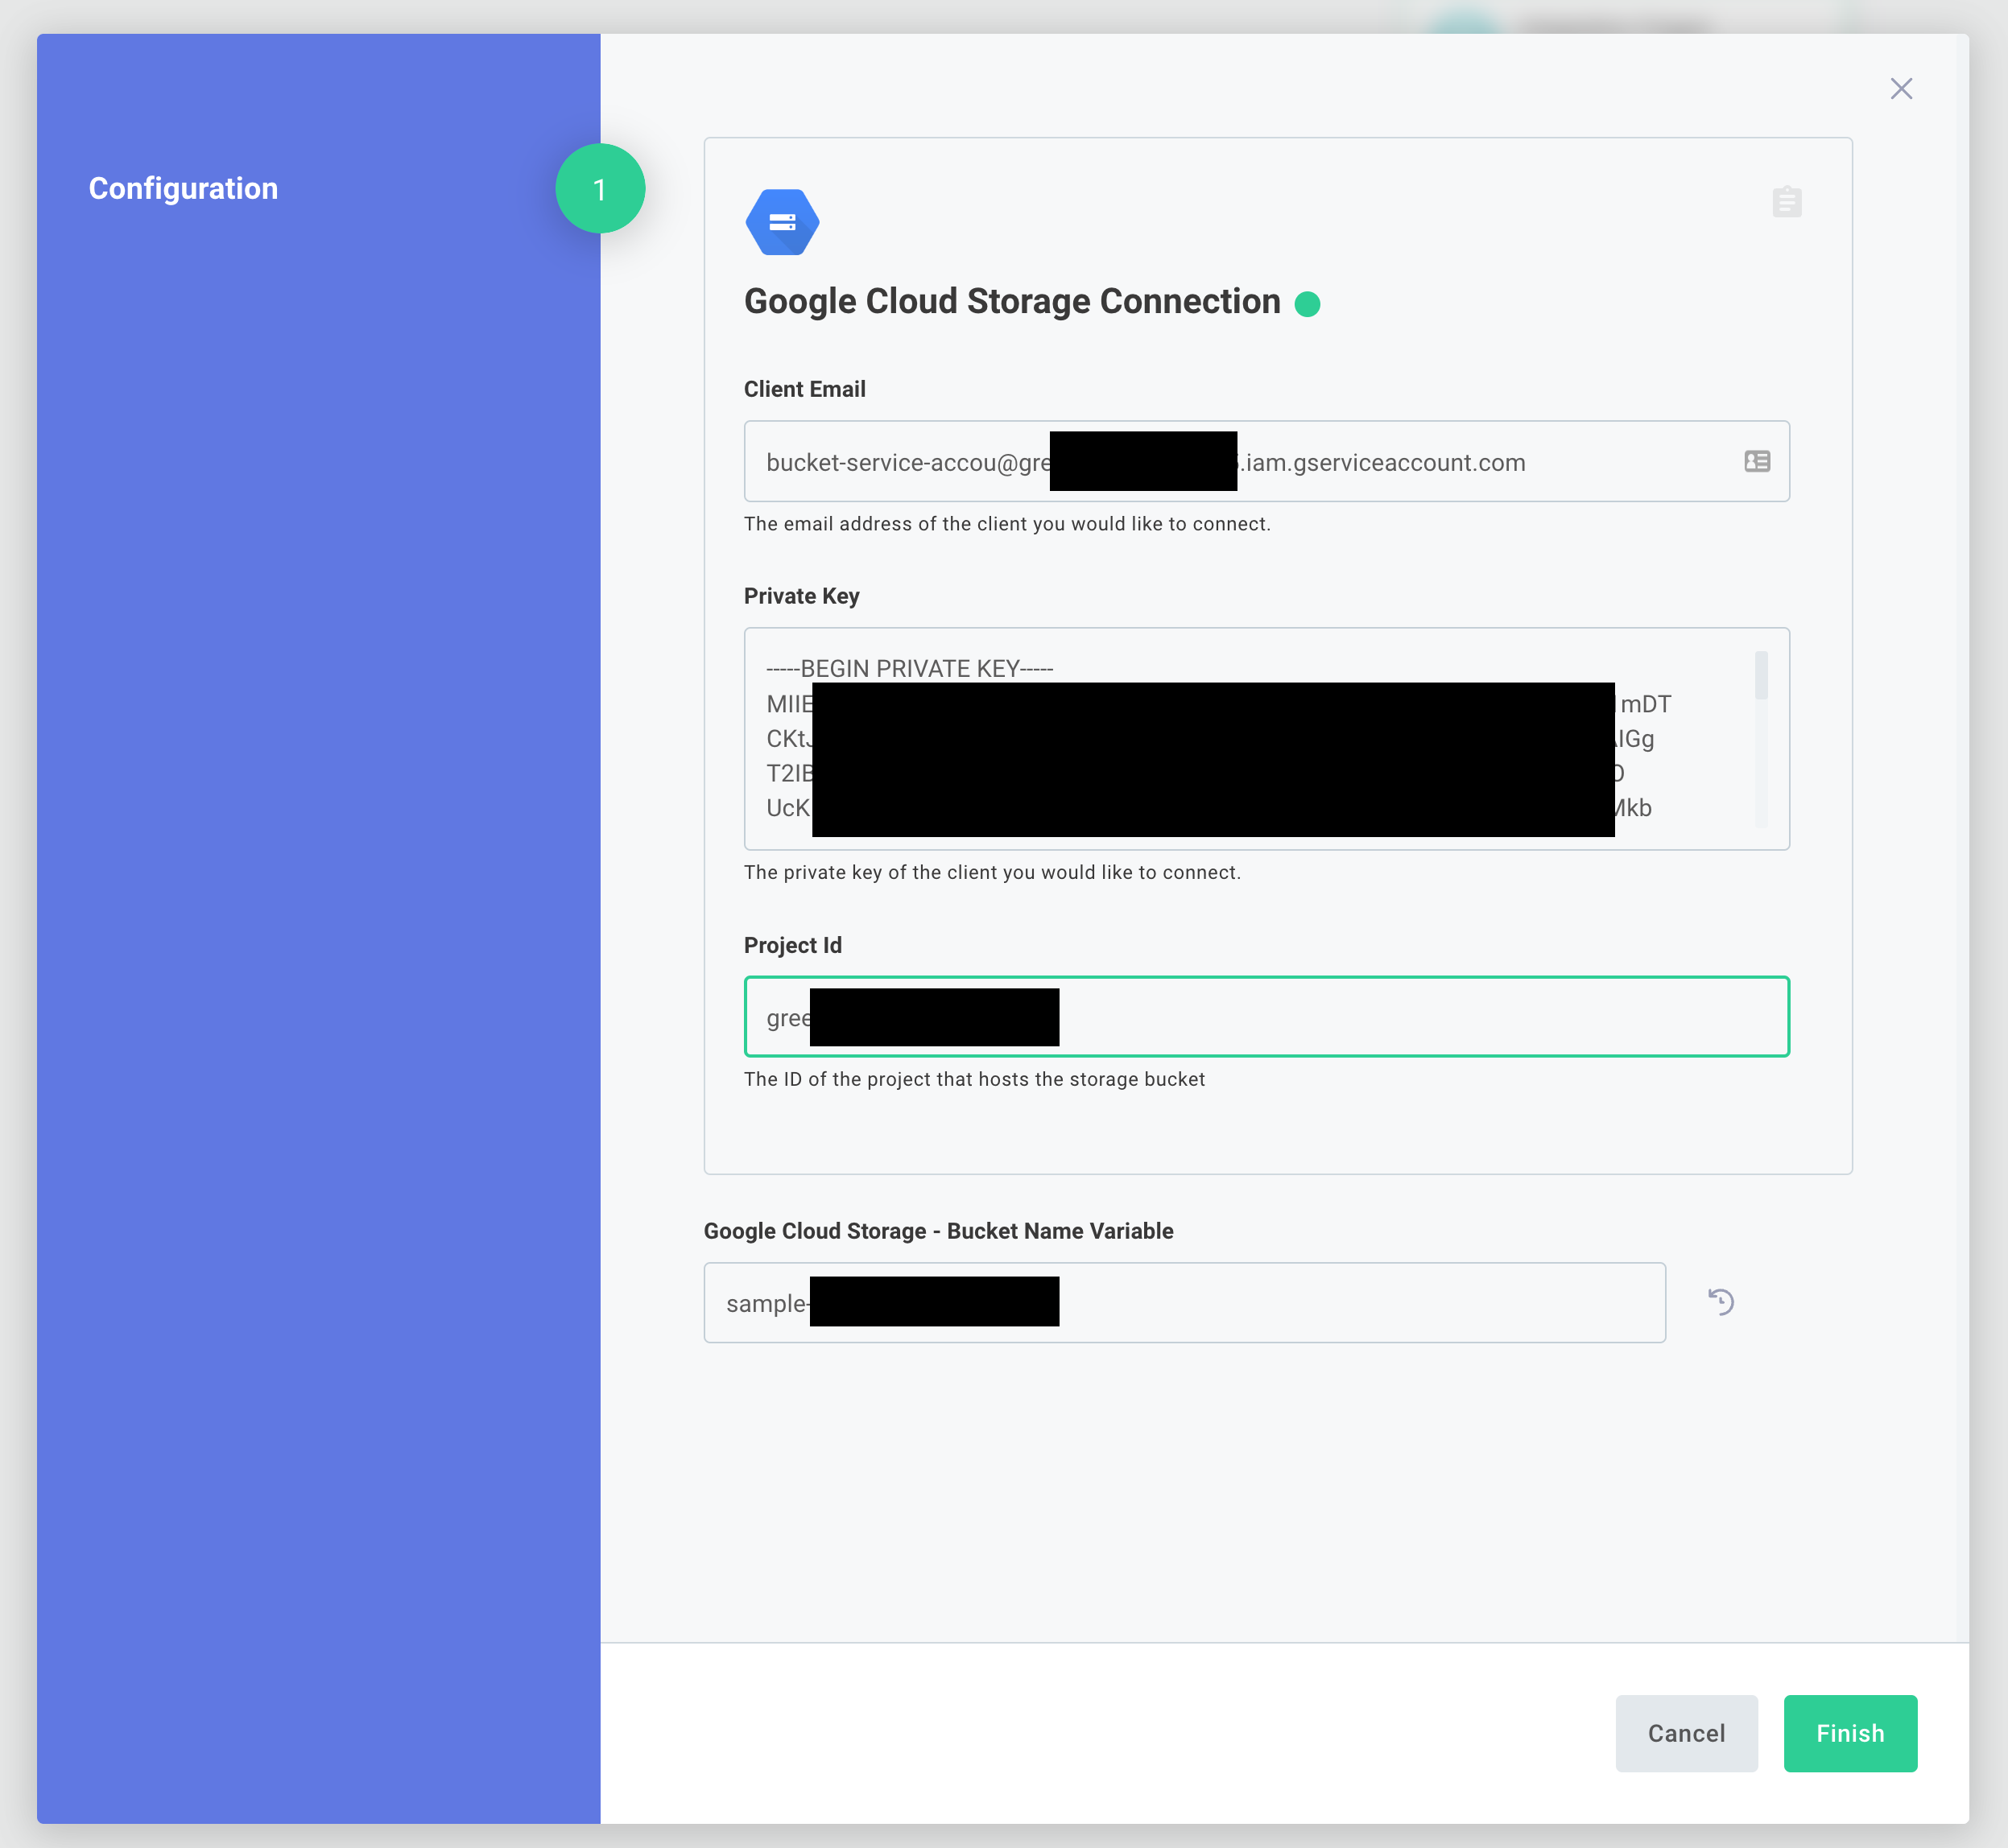Select step 1 circle in the wizard
The width and height of the screenshot is (2008, 1848).
[x=601, y=188]
